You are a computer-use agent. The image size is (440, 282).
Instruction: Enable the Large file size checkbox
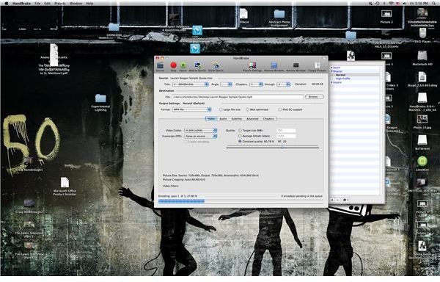click(x=221, y=109)
